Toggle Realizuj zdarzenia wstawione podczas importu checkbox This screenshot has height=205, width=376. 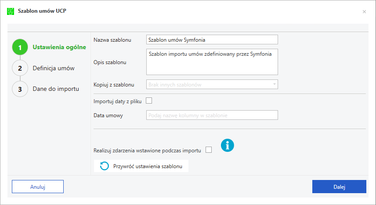tap(209, 150)
